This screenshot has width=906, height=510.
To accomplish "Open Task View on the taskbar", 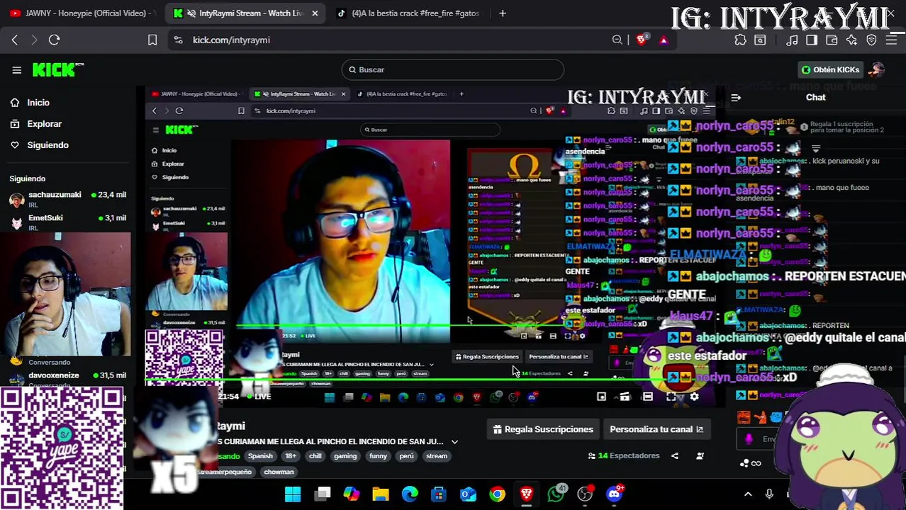I will (323, 494).
